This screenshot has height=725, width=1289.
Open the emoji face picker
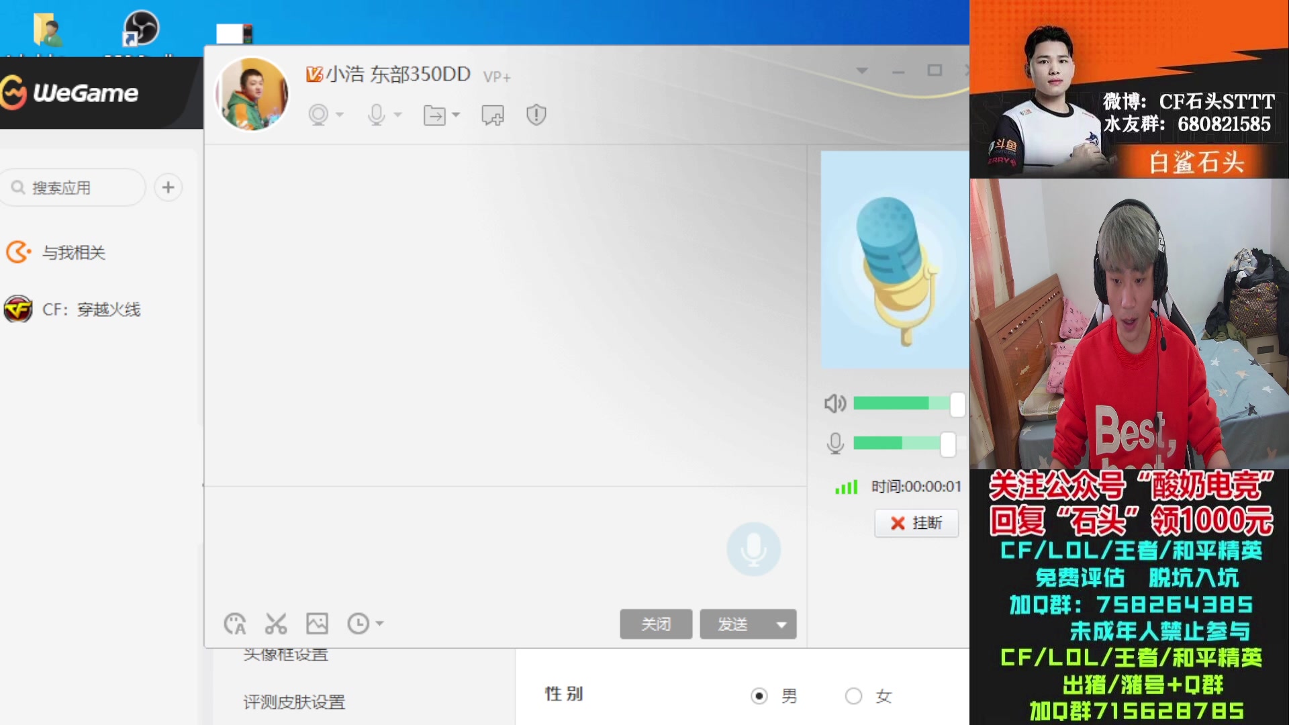pyautogui.click(x=235, y=624)
